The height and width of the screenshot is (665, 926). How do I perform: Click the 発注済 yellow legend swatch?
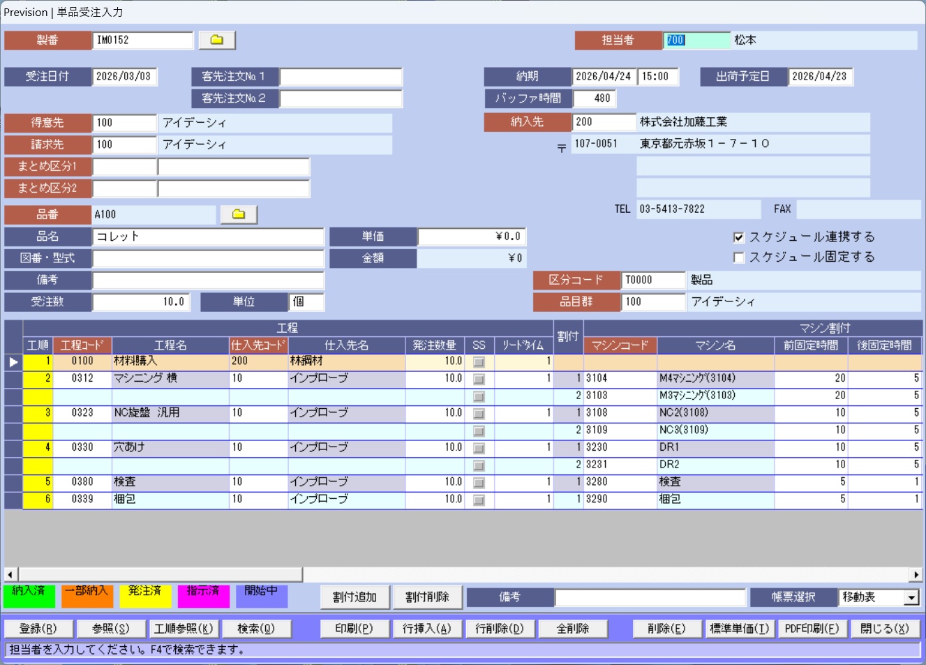[144, 597]
